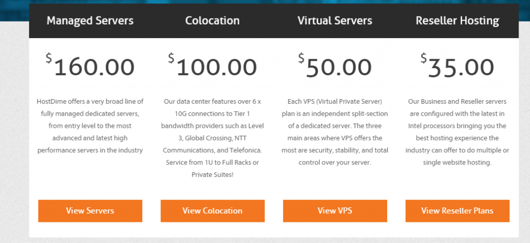
Task: Click the 160.00 price figure
Action: [94, 68]
